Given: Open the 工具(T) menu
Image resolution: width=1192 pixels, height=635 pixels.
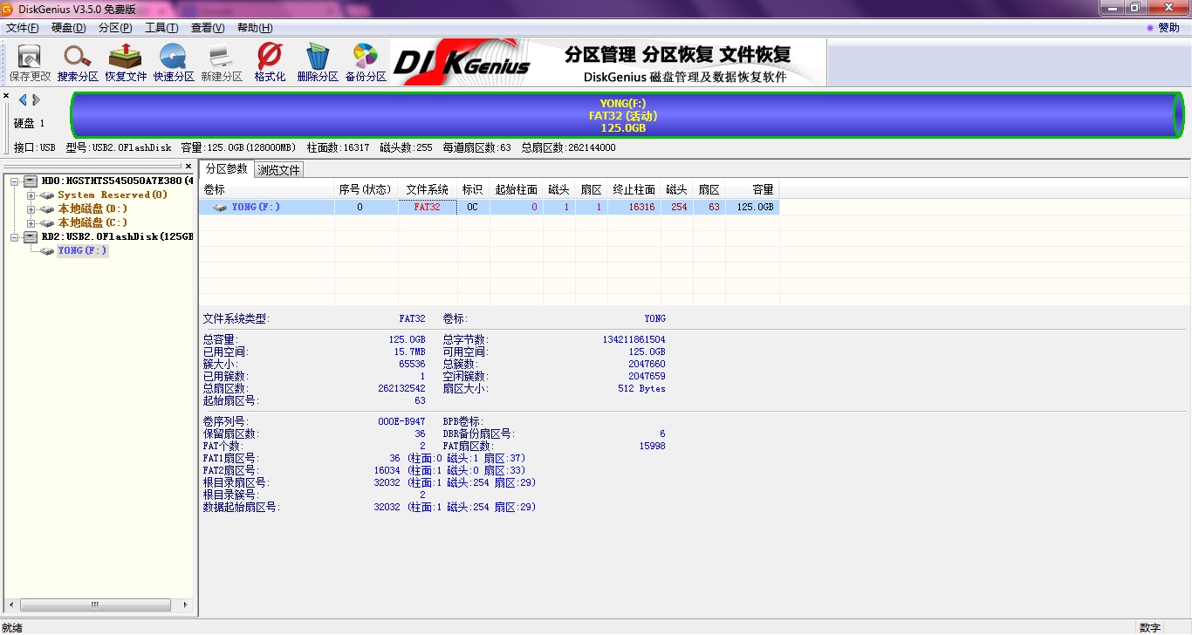Looking at the screenshot, I should click(162, 28).
